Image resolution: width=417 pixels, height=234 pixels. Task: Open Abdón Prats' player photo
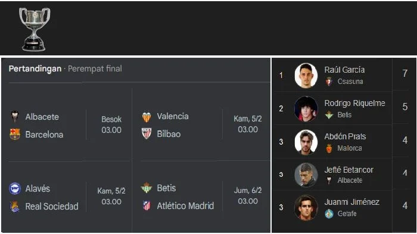pyautogui.click(x=306, y=142)
